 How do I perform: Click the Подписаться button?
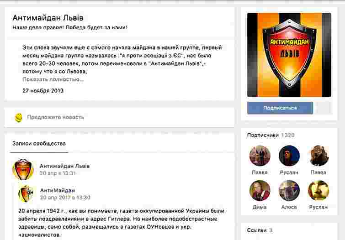click(280, 108)
